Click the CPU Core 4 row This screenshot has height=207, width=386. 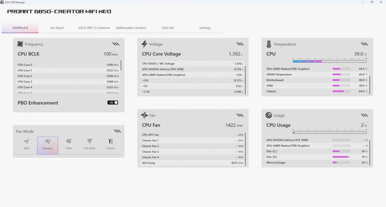(x=68, y=87)
